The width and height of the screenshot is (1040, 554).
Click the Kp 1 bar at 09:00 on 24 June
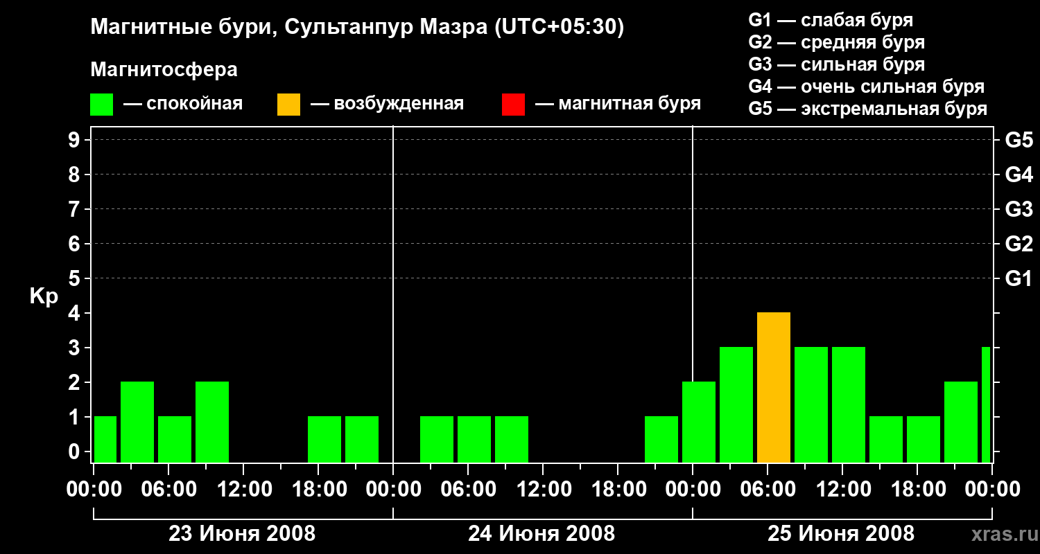512,440
